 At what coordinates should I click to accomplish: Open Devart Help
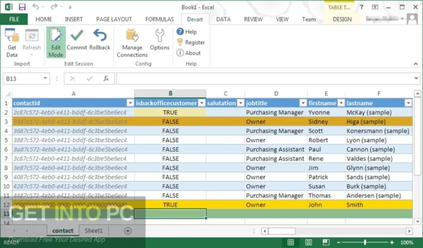pyautogui.click(x=187, y=32)
